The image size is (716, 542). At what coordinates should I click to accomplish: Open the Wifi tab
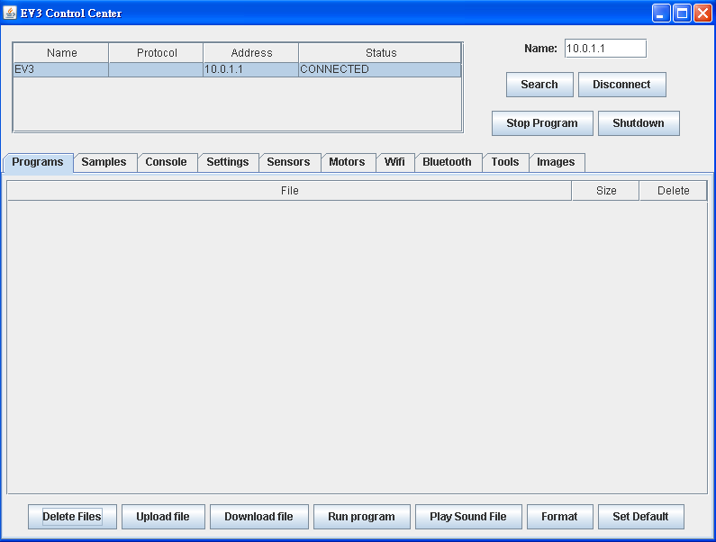pos(394,162)
